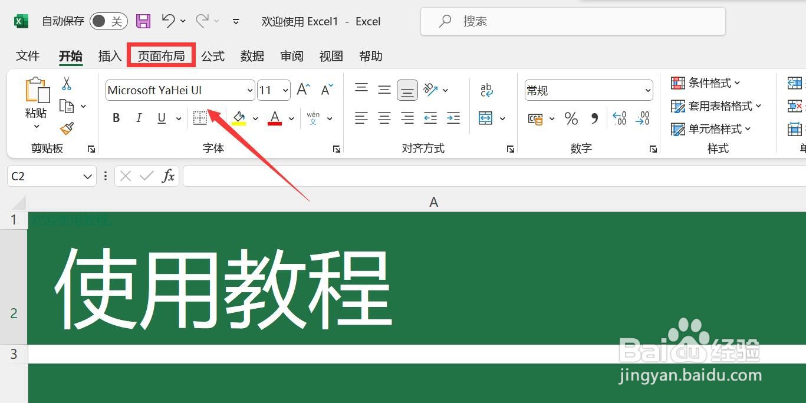Screen dimensions: 806x403
Task: Apply Accounting number format
Action: 535,118
